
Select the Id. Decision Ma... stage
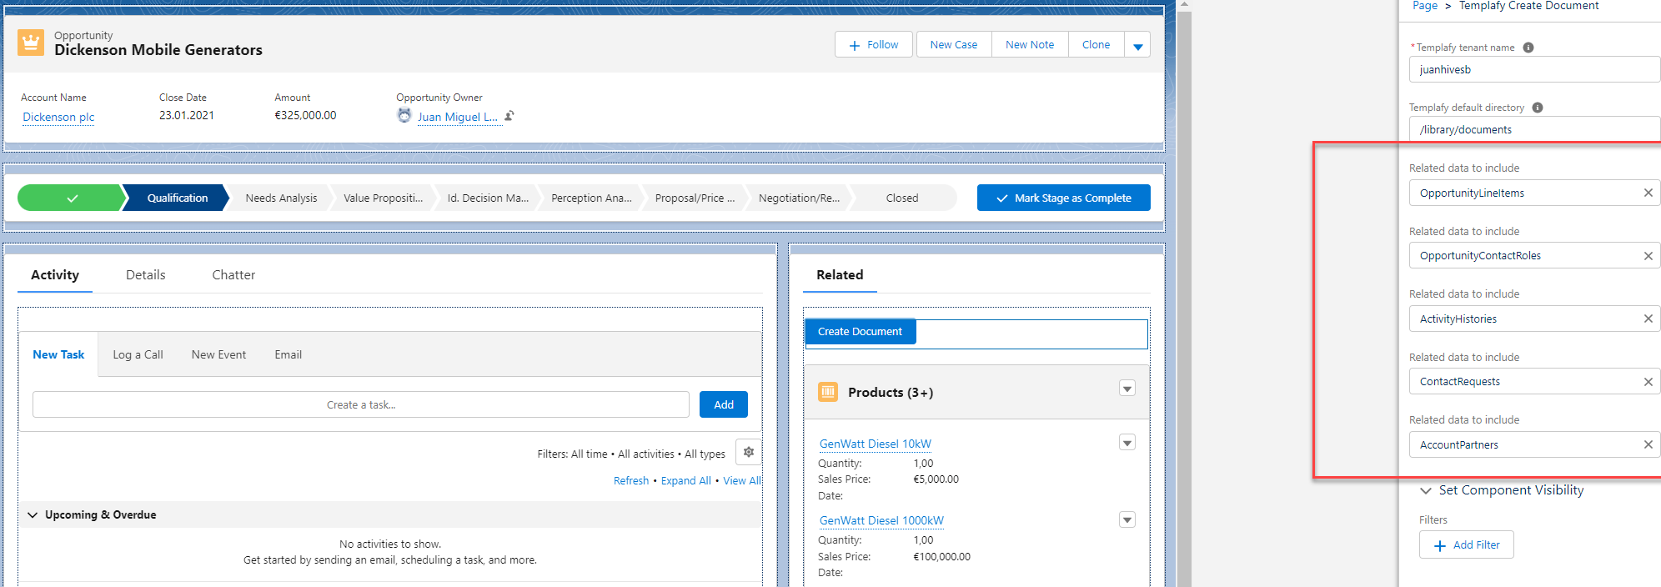pos(488,198)
